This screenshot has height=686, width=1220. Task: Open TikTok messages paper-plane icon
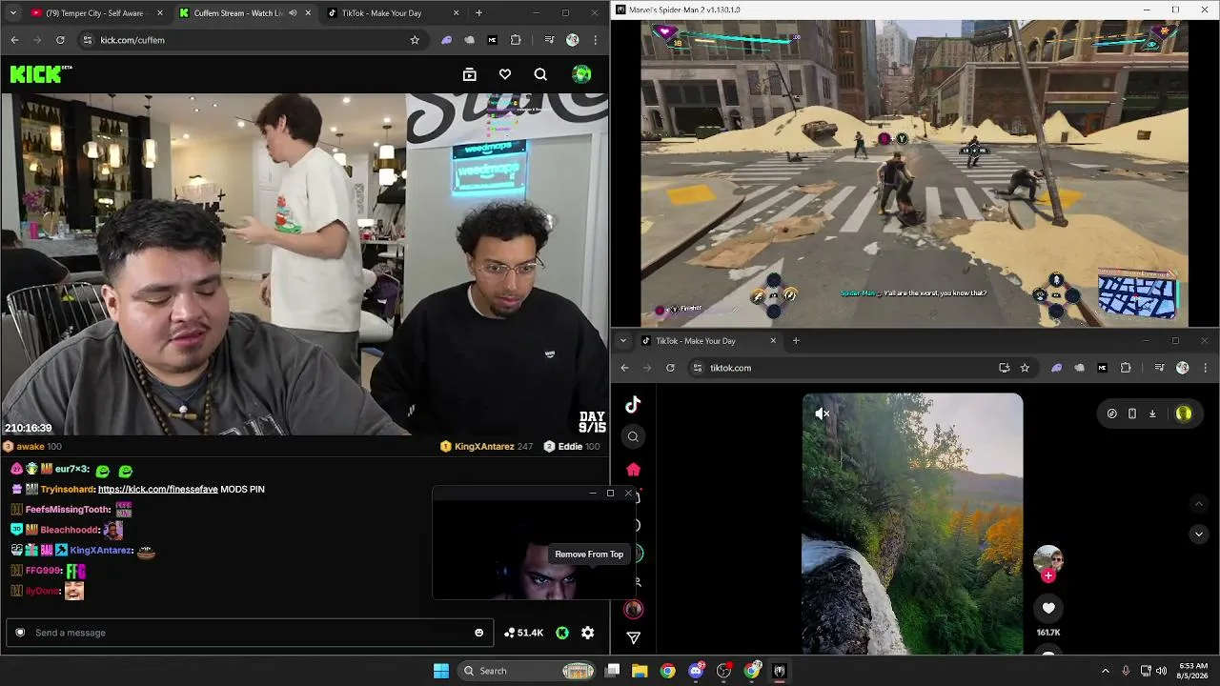pos(633,637)
